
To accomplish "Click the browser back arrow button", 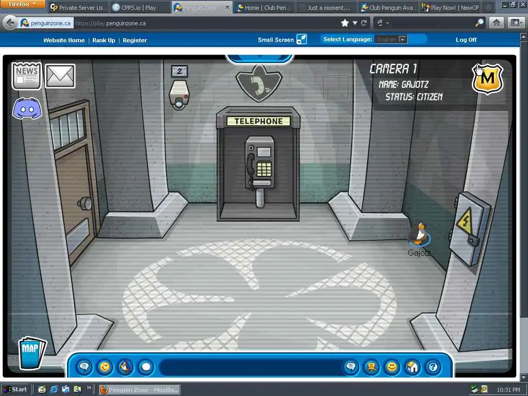I will pyautogui.click(x=10, y=23).
